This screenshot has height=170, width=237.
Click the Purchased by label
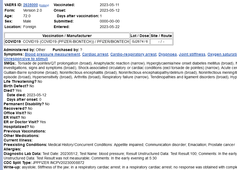(x=66, y=50)
